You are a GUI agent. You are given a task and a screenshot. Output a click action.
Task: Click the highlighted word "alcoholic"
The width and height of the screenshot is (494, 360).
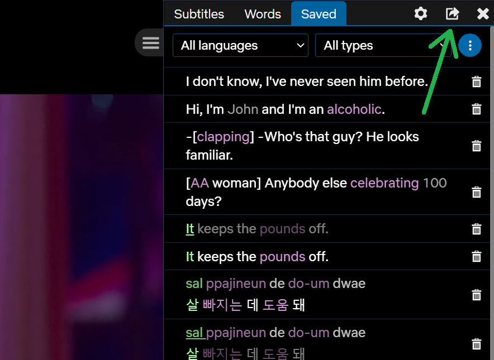(354, 109)
